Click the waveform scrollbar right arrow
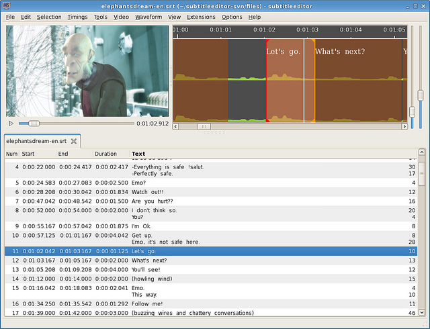Screen dimensions: 430x329 click(404, 126)
